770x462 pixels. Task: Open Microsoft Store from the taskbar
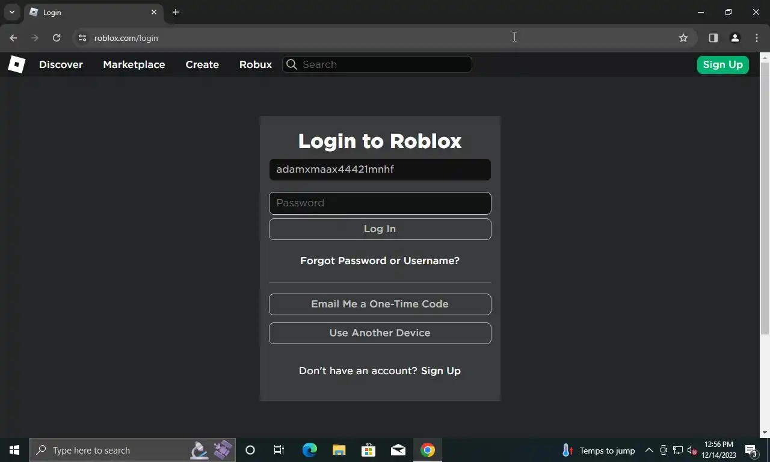click(x=368, y=450)
